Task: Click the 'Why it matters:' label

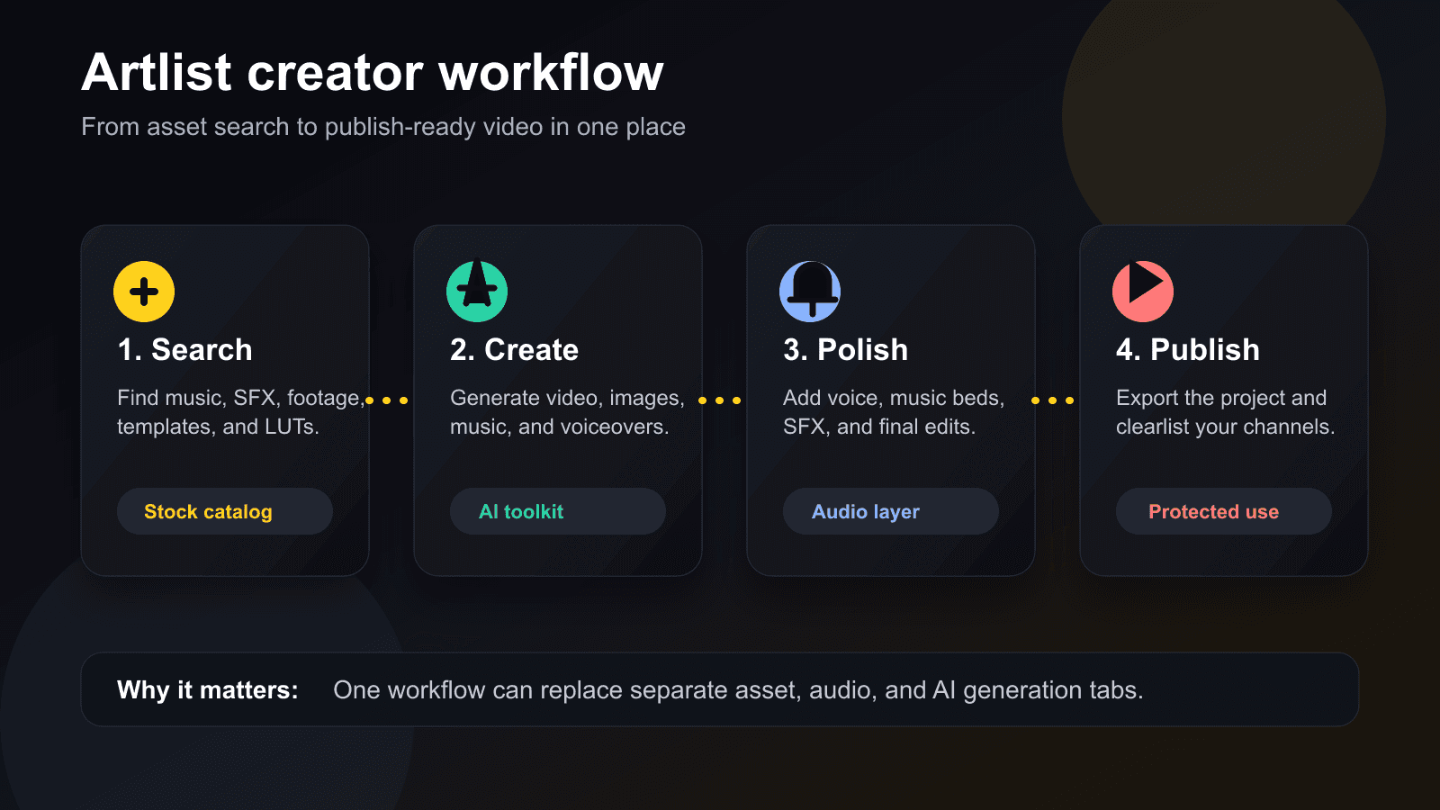Action: (x=208, y=690)
